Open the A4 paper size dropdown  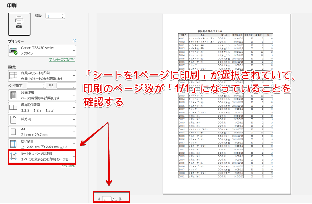pyautogui.click(x=42, y=132)
